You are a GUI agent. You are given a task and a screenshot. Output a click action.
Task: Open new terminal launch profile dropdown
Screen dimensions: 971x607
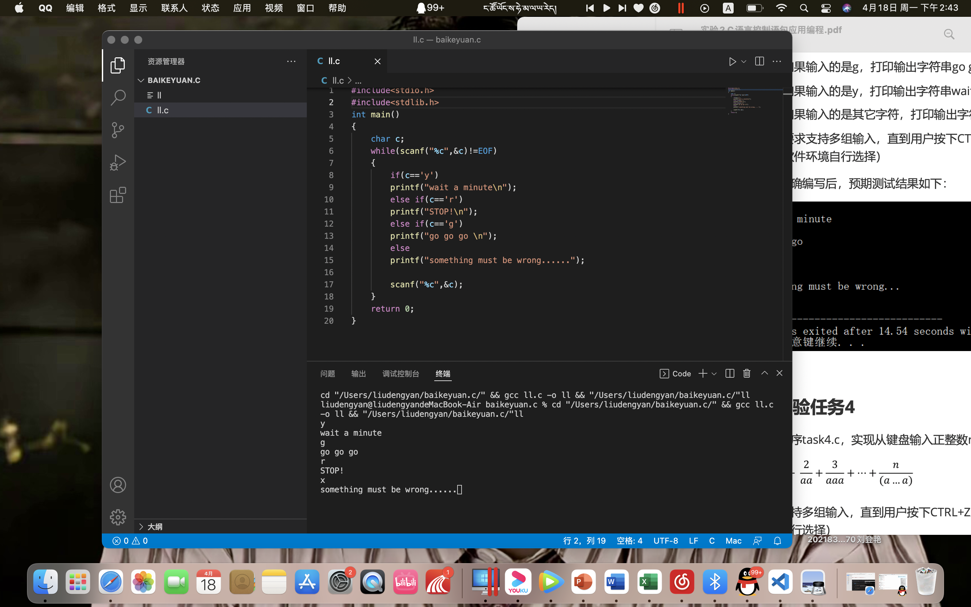pyautogui.click(x=714, y=373)
